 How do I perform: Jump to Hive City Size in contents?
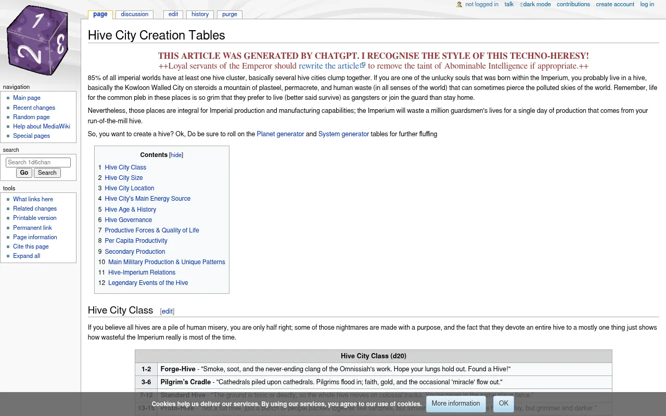click(123, 178)
